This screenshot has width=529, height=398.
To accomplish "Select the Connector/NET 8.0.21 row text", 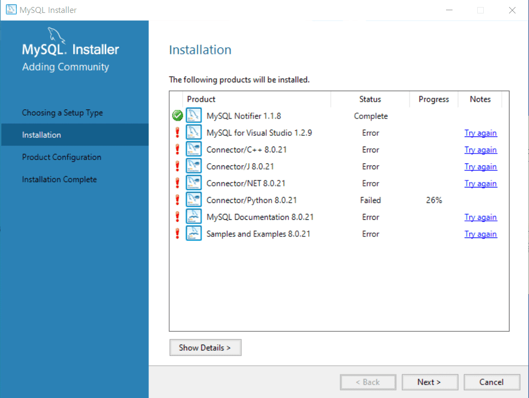I will point(246,184).
